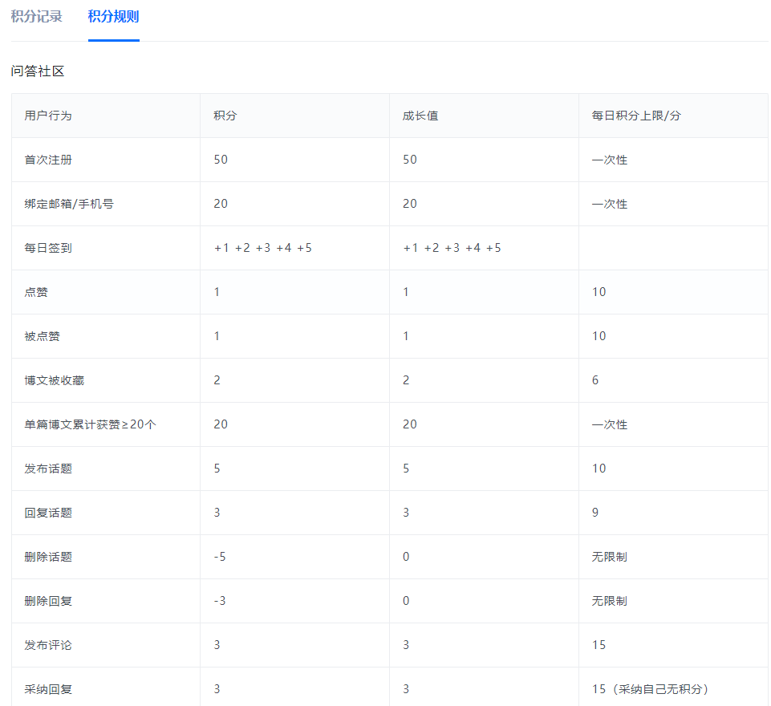Screen dimensions: 771x706
Task: Click the 积分 column header in table
Action: (x=225, y=116)
